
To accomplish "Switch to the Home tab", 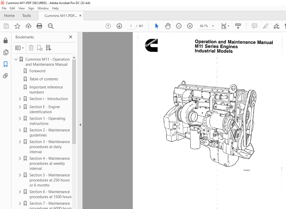I will 9,15.
